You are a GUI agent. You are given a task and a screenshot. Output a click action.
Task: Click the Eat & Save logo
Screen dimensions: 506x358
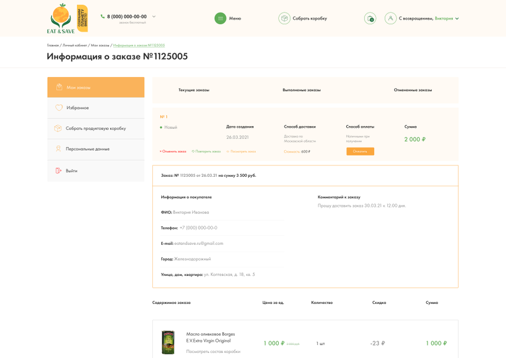tap(67, 19)
